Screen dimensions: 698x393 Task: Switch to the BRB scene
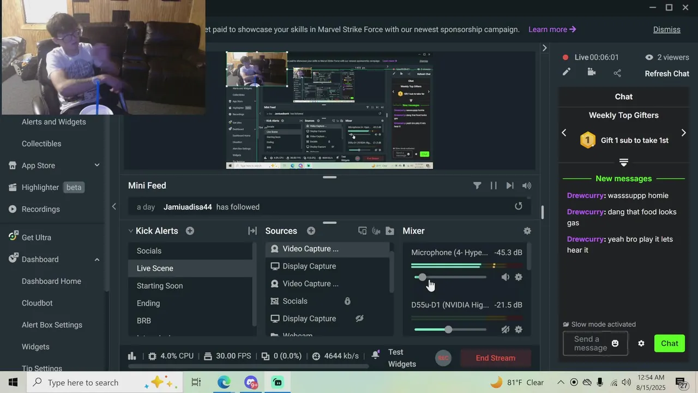(x=191, y=320)
